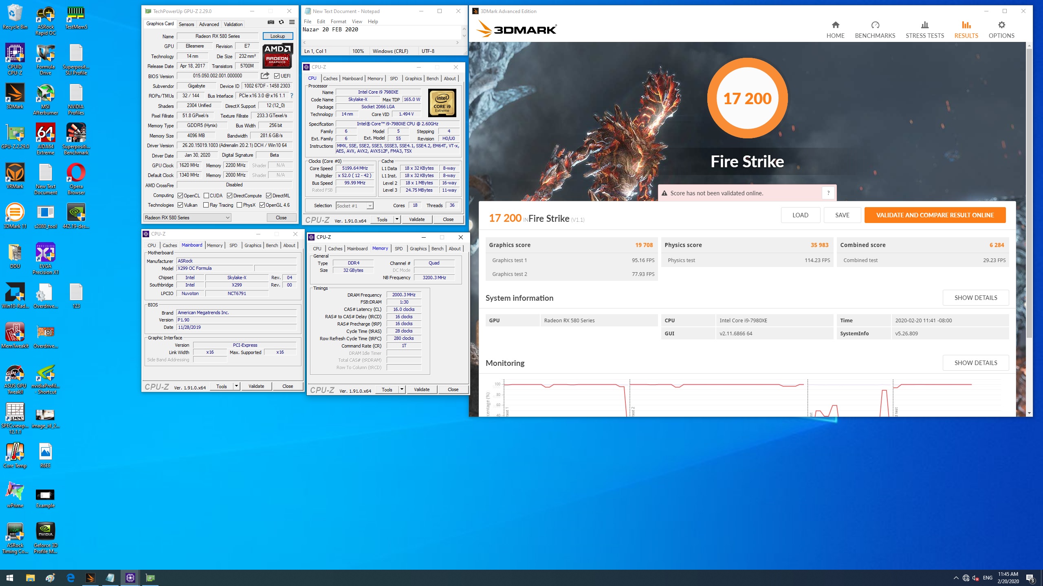This screenshot has height=586, width=1043.
Task: Click the question mark next to validation warning
Action: (x=828, y=193)
